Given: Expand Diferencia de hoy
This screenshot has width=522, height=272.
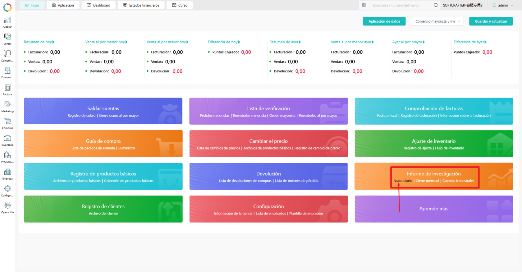Looking at the screenshot, I should coord(224,42).
